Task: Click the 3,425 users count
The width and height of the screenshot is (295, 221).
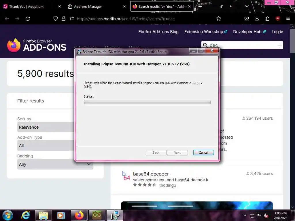Action: pyautogui.click(x=260, y=174)
